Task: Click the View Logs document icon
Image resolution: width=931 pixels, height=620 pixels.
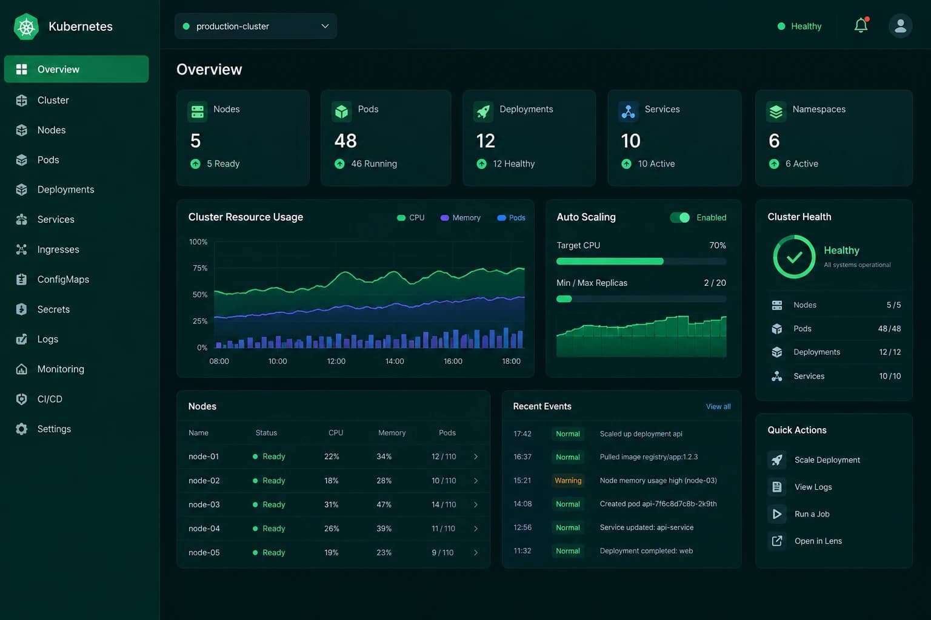Action: [x=776, y=487]
